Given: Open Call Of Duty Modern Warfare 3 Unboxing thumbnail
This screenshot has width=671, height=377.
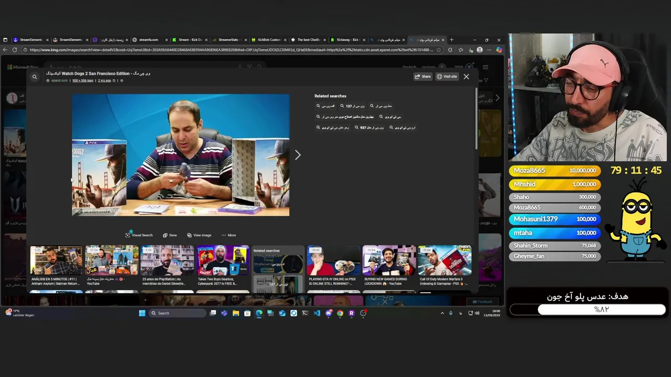Looking at the screenshot, I should 445,261.
